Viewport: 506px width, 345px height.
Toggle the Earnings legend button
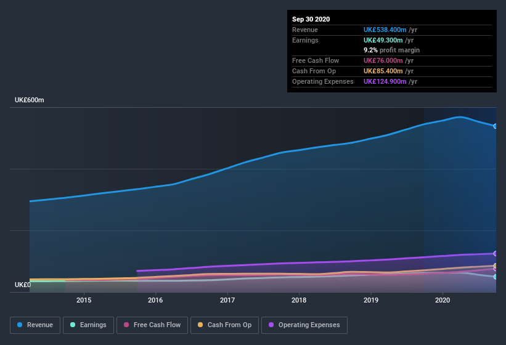click(x=88, y=325)
